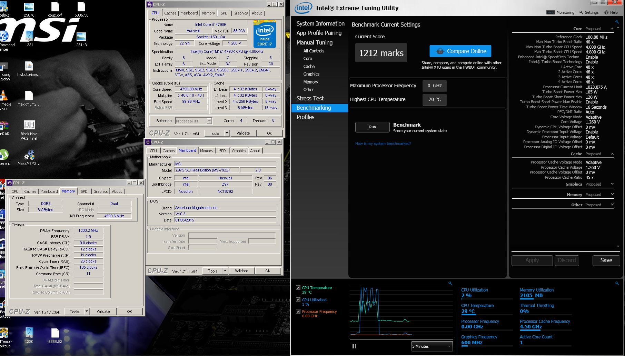Open the 5 Minutes time range dropdown
Screen dimensions: 625x356
432,346
